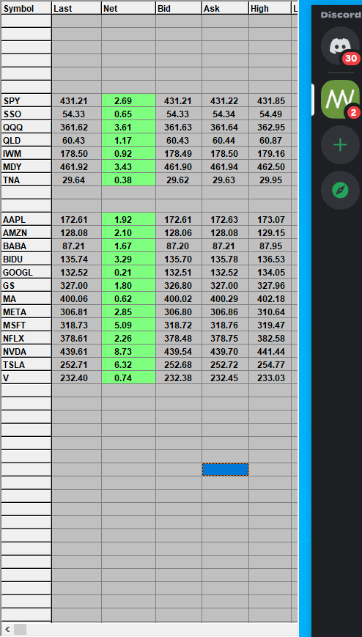The image size is (362, 637).
Task: Click the left arrow of the horizontal scrollbar
Action: pos(7,629)
